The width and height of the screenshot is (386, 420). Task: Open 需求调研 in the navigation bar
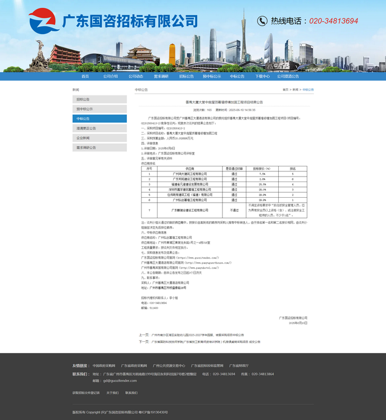click(161, 77)
